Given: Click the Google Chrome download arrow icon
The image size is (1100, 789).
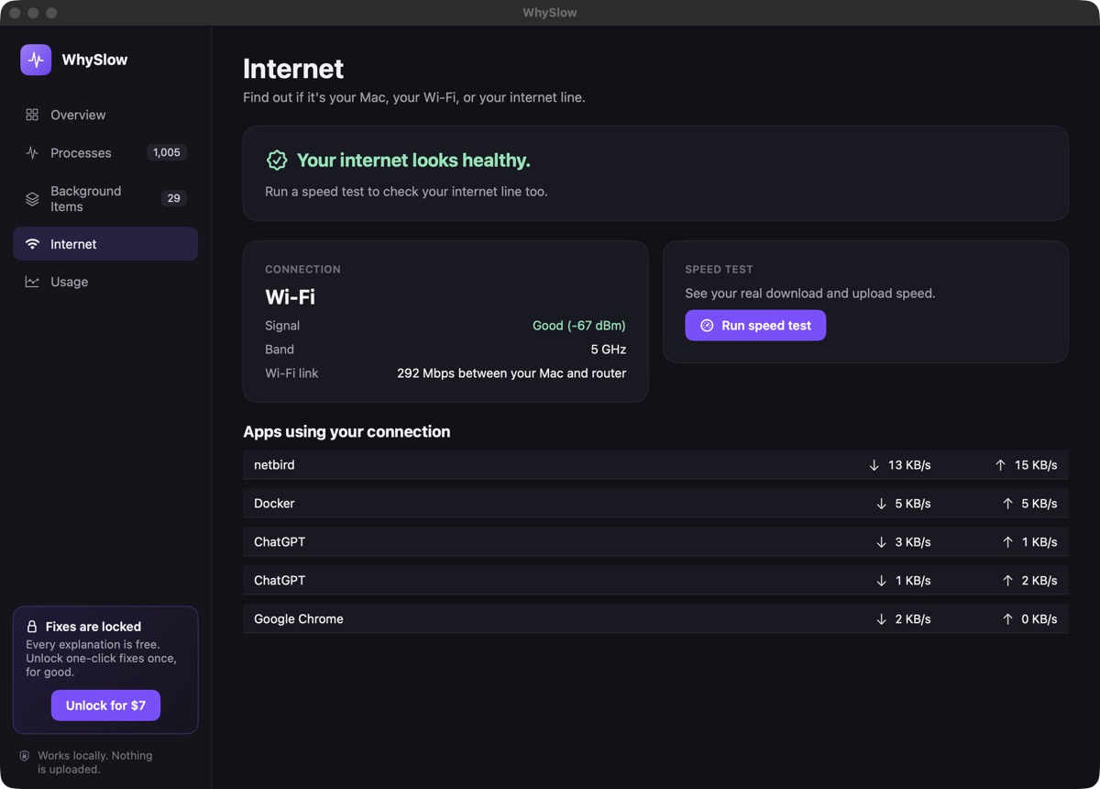Looking at the screenshot, I should click(881, 619).
